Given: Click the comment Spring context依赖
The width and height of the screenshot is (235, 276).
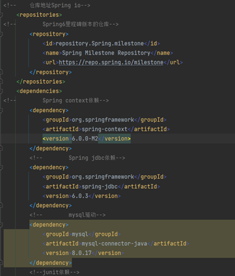Looking at the screenshot, I should coord(71,100).
